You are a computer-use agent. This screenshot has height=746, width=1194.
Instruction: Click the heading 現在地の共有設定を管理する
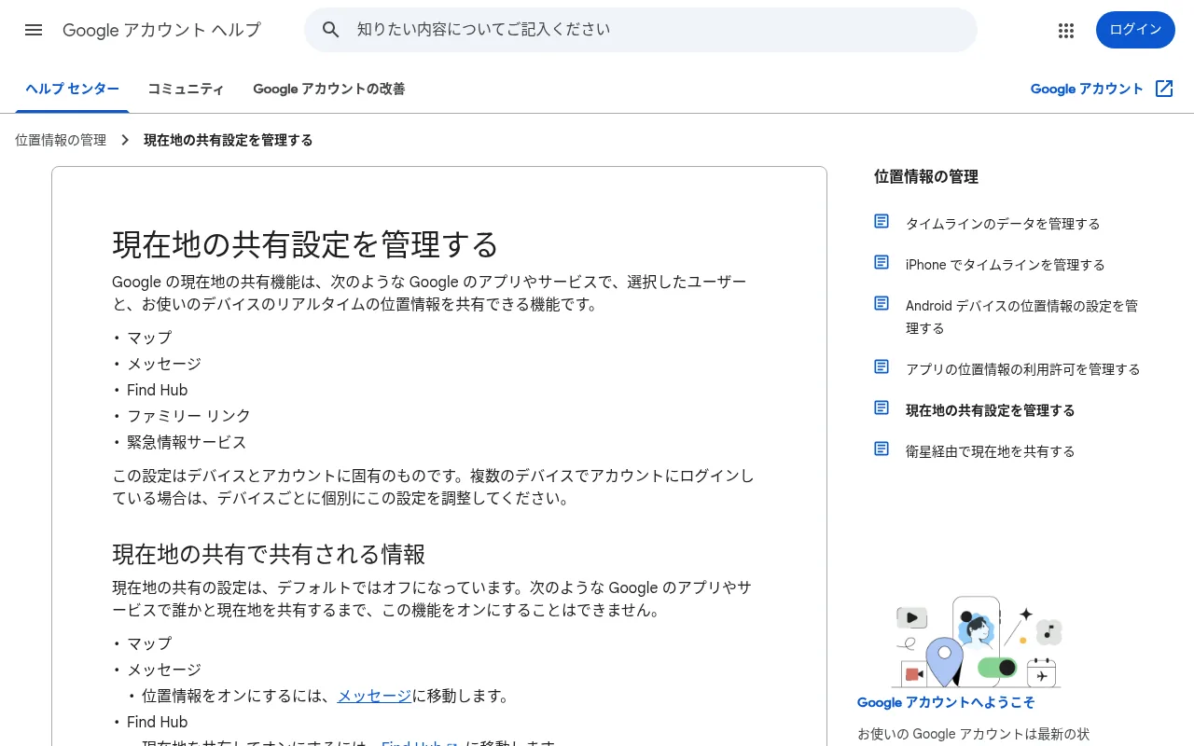pos(305,244)
